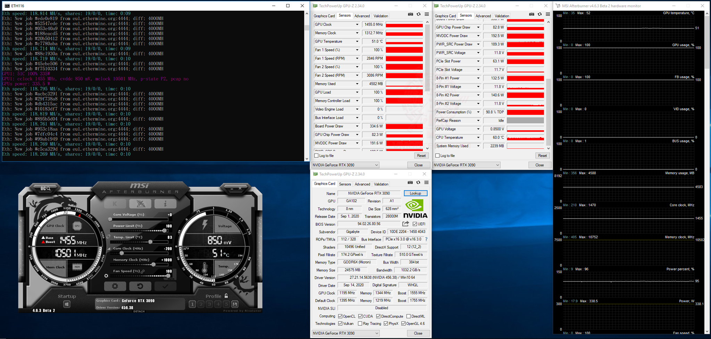The width and height of the screenshot is (711, 339).
Task: Open the PCIe Slot Power sensor dropdown arrow
Action: pos(478,61)
